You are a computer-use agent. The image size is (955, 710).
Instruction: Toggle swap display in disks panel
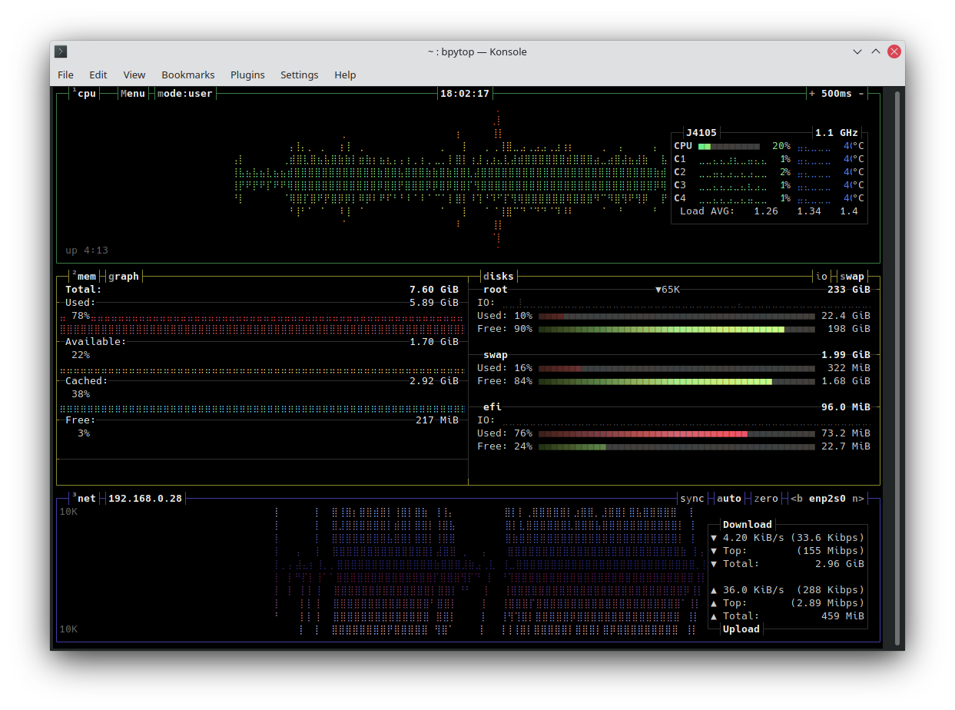(x=851, y=277)
